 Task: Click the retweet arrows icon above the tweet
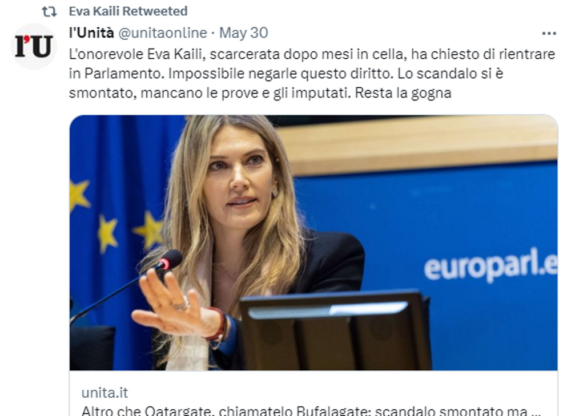49,11
